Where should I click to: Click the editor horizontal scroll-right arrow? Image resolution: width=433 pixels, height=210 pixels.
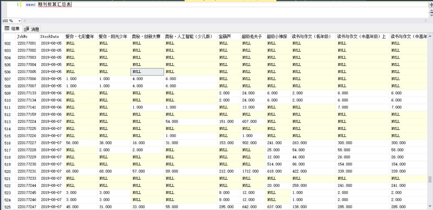point(426,21)
